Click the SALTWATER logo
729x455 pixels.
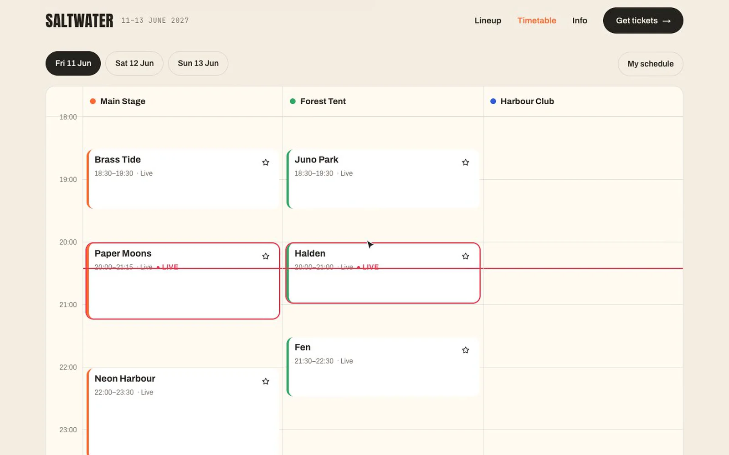pyautogui.click(x=79, y=20)
